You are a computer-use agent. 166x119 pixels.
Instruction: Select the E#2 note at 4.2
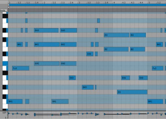coord(126,78)
